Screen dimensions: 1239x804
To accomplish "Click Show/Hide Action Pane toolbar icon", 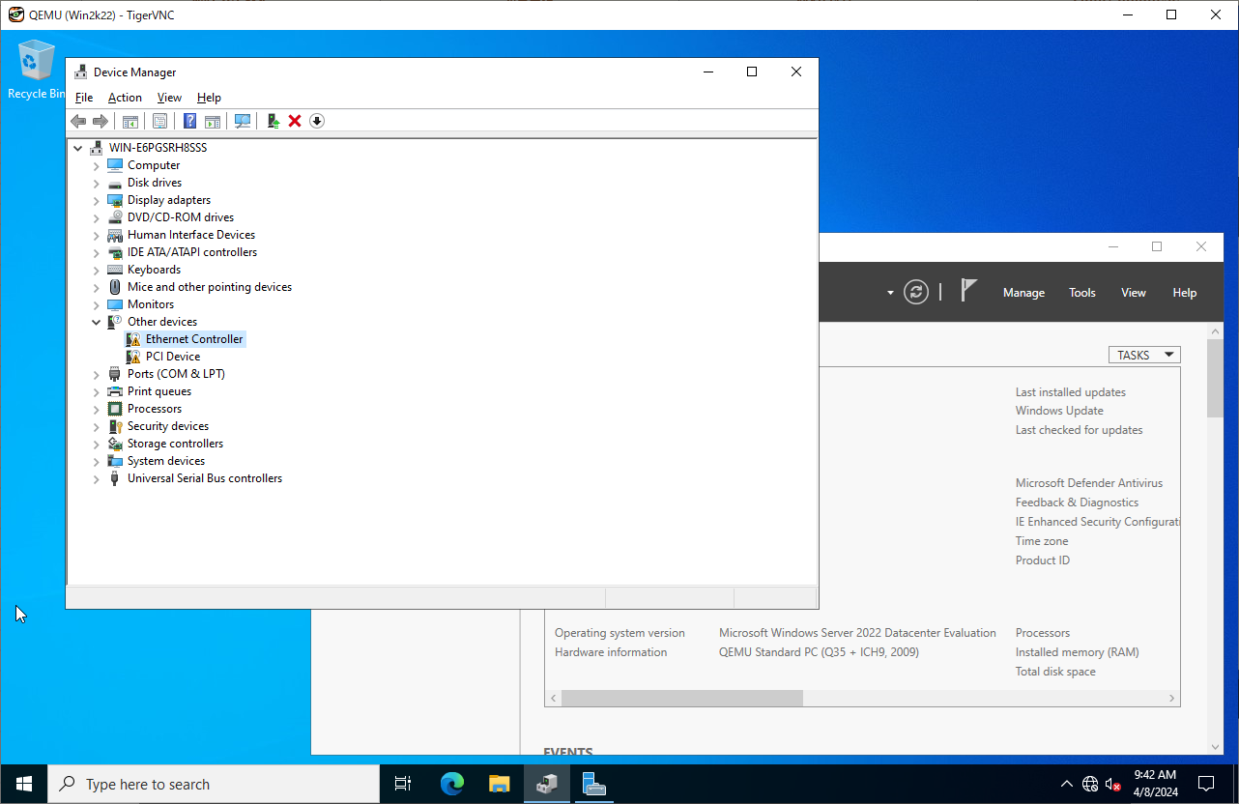I will click(213, 121).
